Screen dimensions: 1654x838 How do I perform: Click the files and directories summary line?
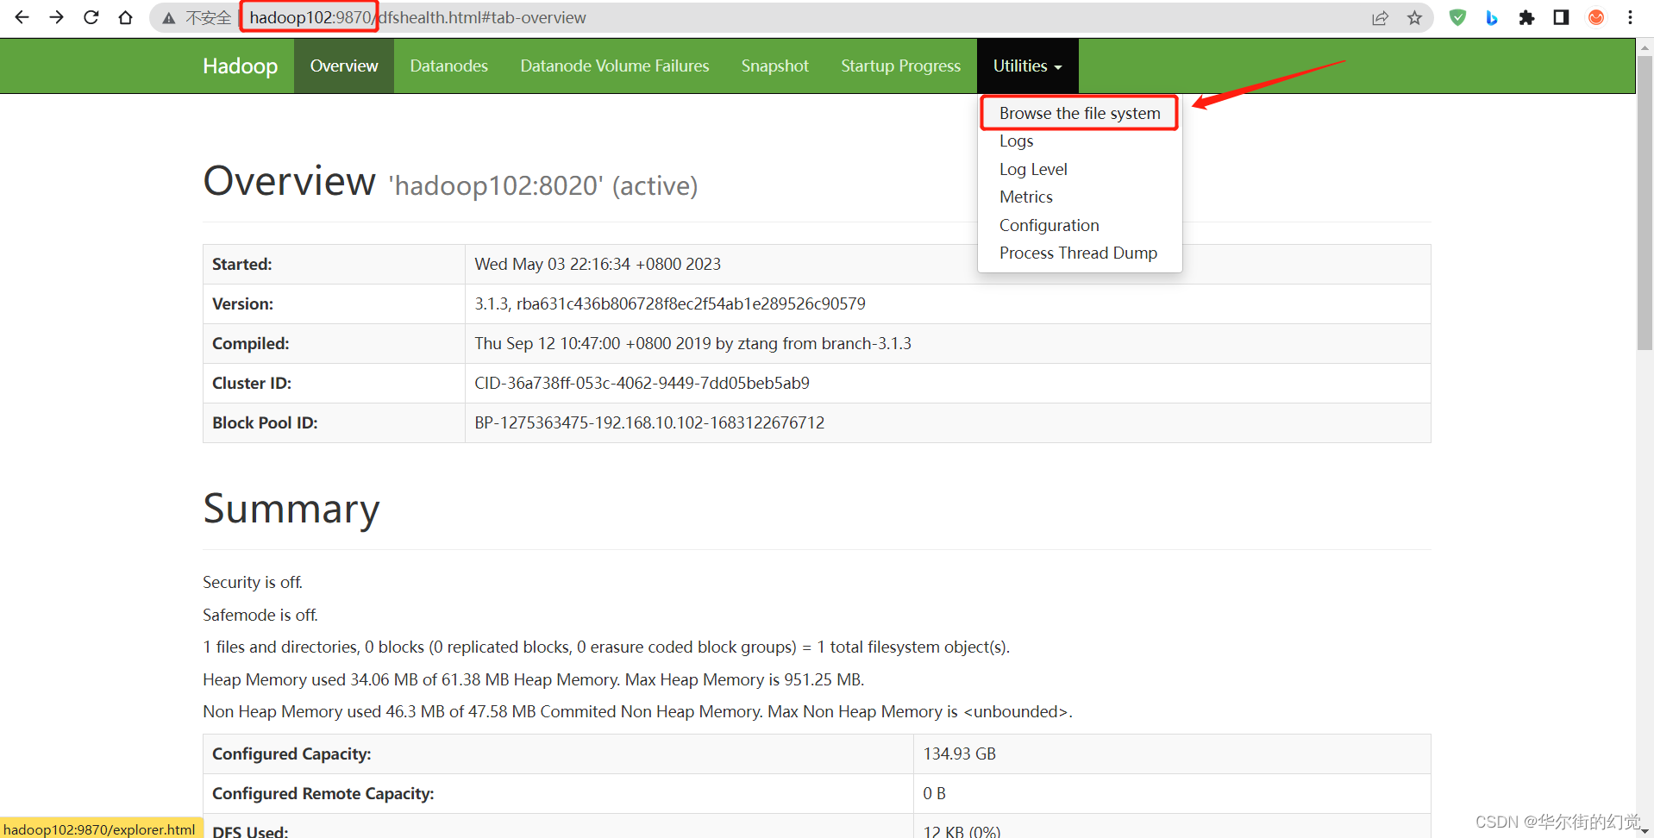[x=606, y=647]
